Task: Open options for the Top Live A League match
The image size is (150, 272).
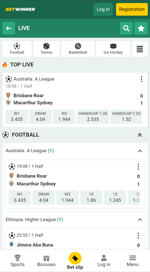Action: click(x=142, y=79)
